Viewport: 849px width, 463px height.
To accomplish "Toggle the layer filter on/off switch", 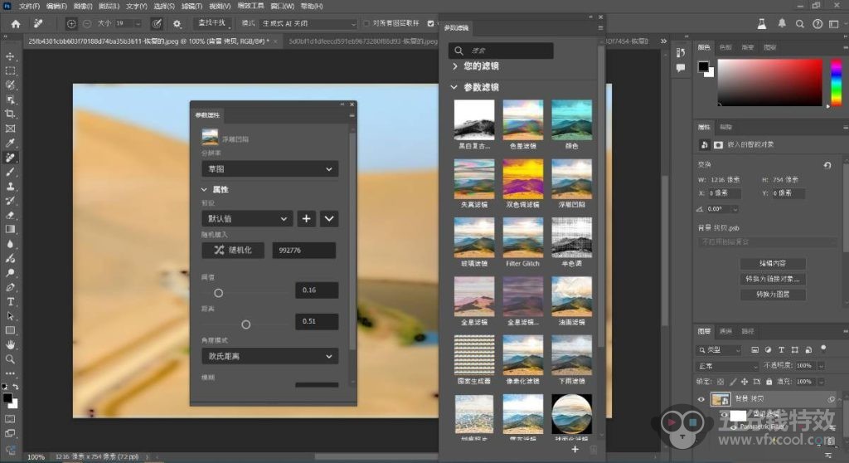I will (x=823, y=348).
